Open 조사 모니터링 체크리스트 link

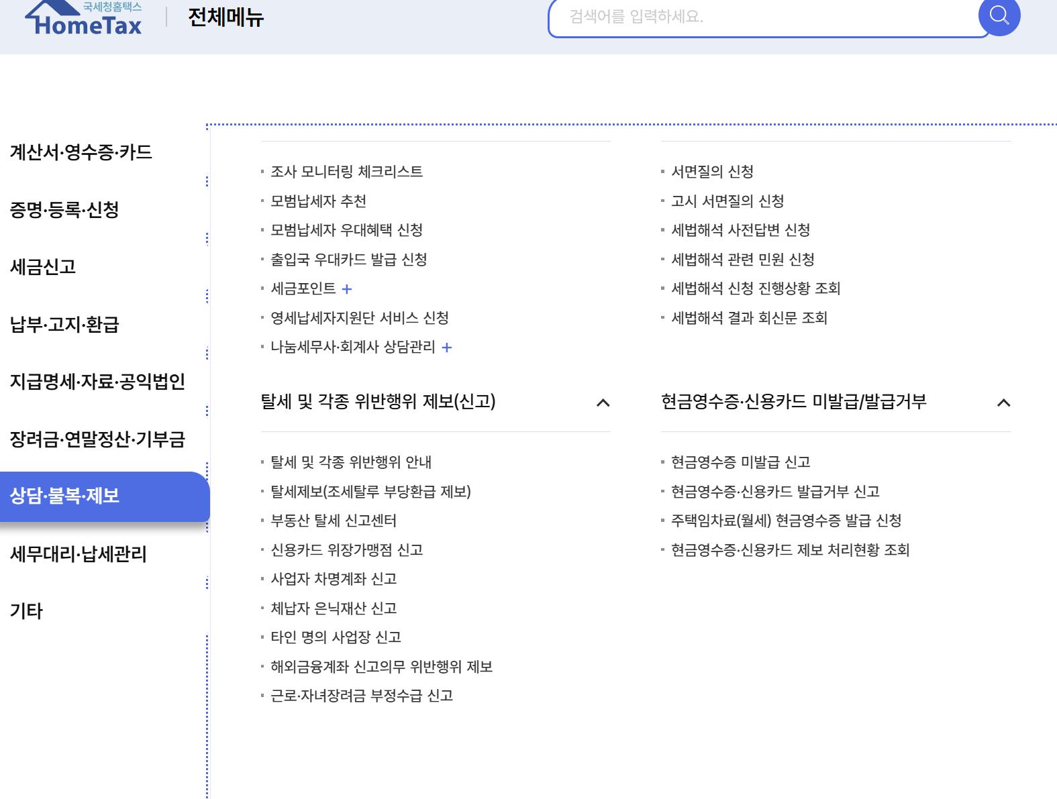pos(346,172)
